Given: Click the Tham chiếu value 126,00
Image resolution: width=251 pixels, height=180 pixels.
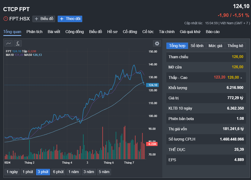Looking at the screenshot, I should point(238,57).
